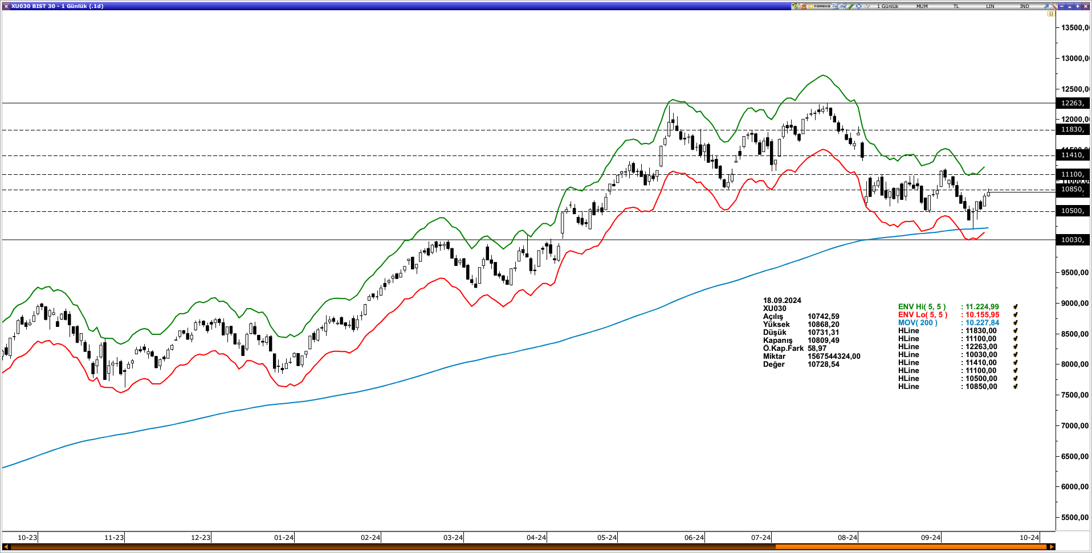The width and height of the screenshot is (1092, 553).
Task: Click the small yellow brackets icon below toolbar
Action: tap(1051, 14)
